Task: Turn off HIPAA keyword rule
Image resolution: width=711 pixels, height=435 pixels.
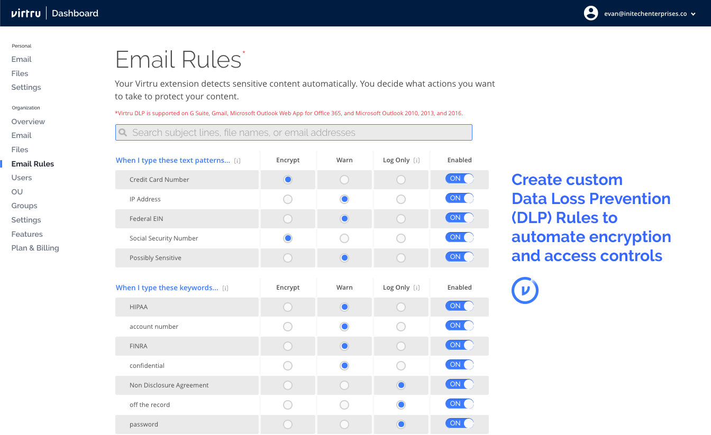Action: (459, 306)
